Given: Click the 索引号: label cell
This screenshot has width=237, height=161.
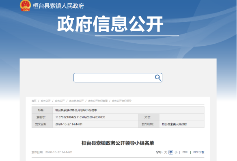Looking at the screenshot, I should click(42, 117).
